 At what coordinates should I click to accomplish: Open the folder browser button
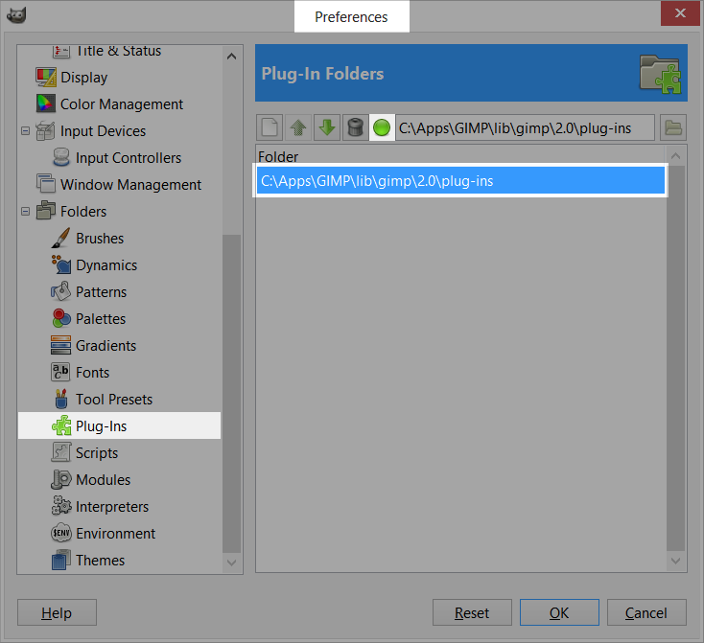tap(673, 127)
